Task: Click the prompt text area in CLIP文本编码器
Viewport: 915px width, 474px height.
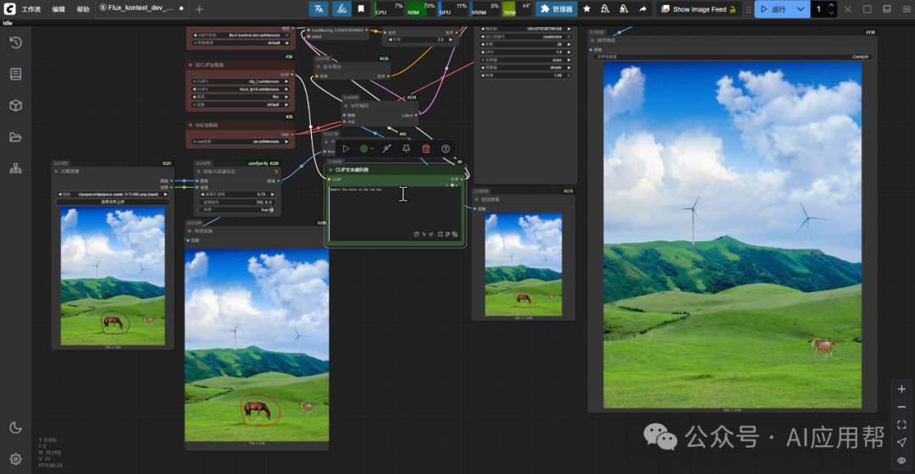Action: point(395,213)
